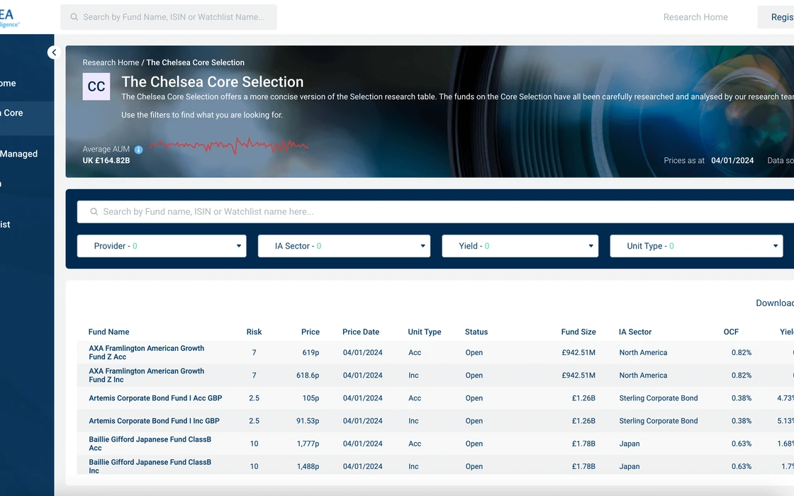Open the Provider dropdown filter
Screen dimensions: 794x496
click(162, 246)
